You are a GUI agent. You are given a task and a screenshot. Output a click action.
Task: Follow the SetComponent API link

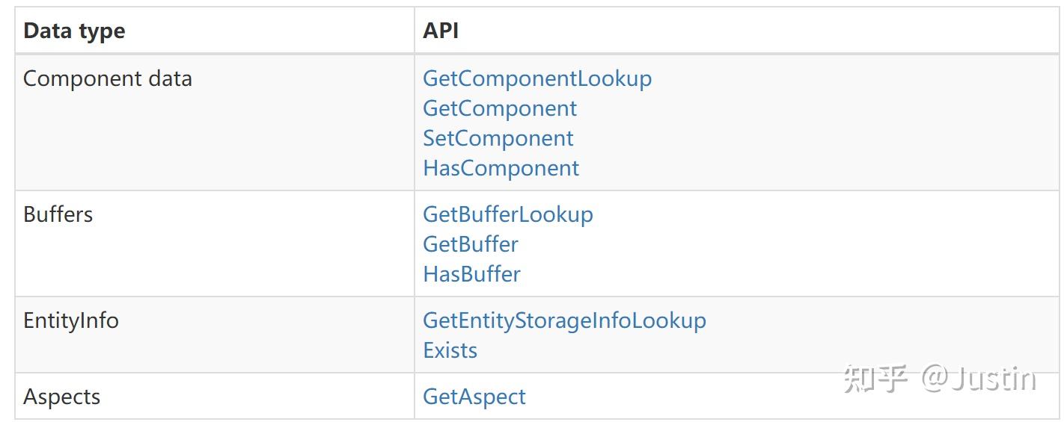(x=498, y=138)
